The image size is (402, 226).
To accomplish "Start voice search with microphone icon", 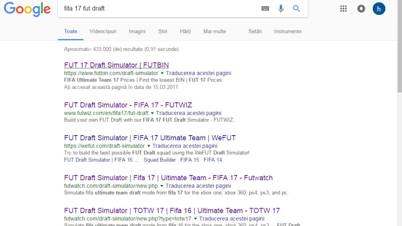I will click(x=281, y=8).
